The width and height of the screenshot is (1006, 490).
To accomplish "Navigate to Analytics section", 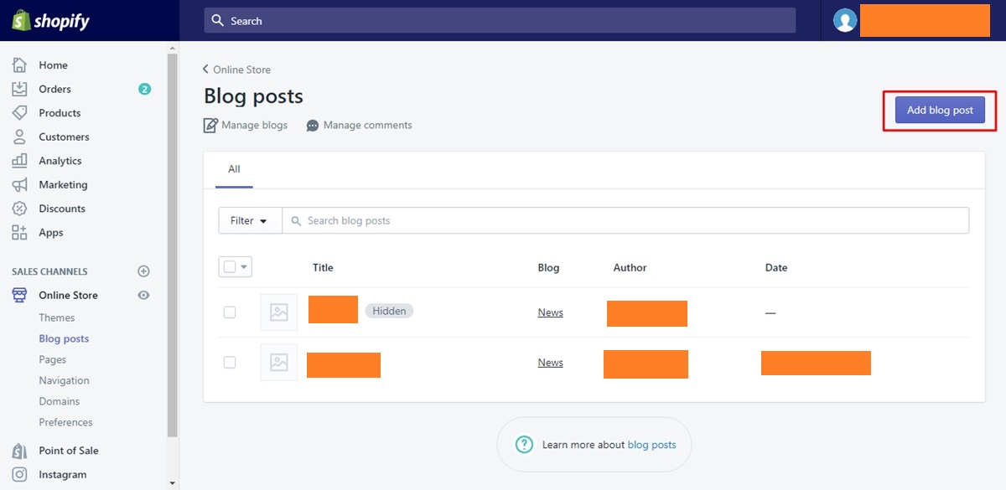I will (60, 161).
